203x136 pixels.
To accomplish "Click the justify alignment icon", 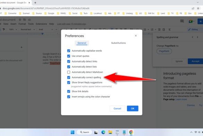I will [x=125, y=29].
